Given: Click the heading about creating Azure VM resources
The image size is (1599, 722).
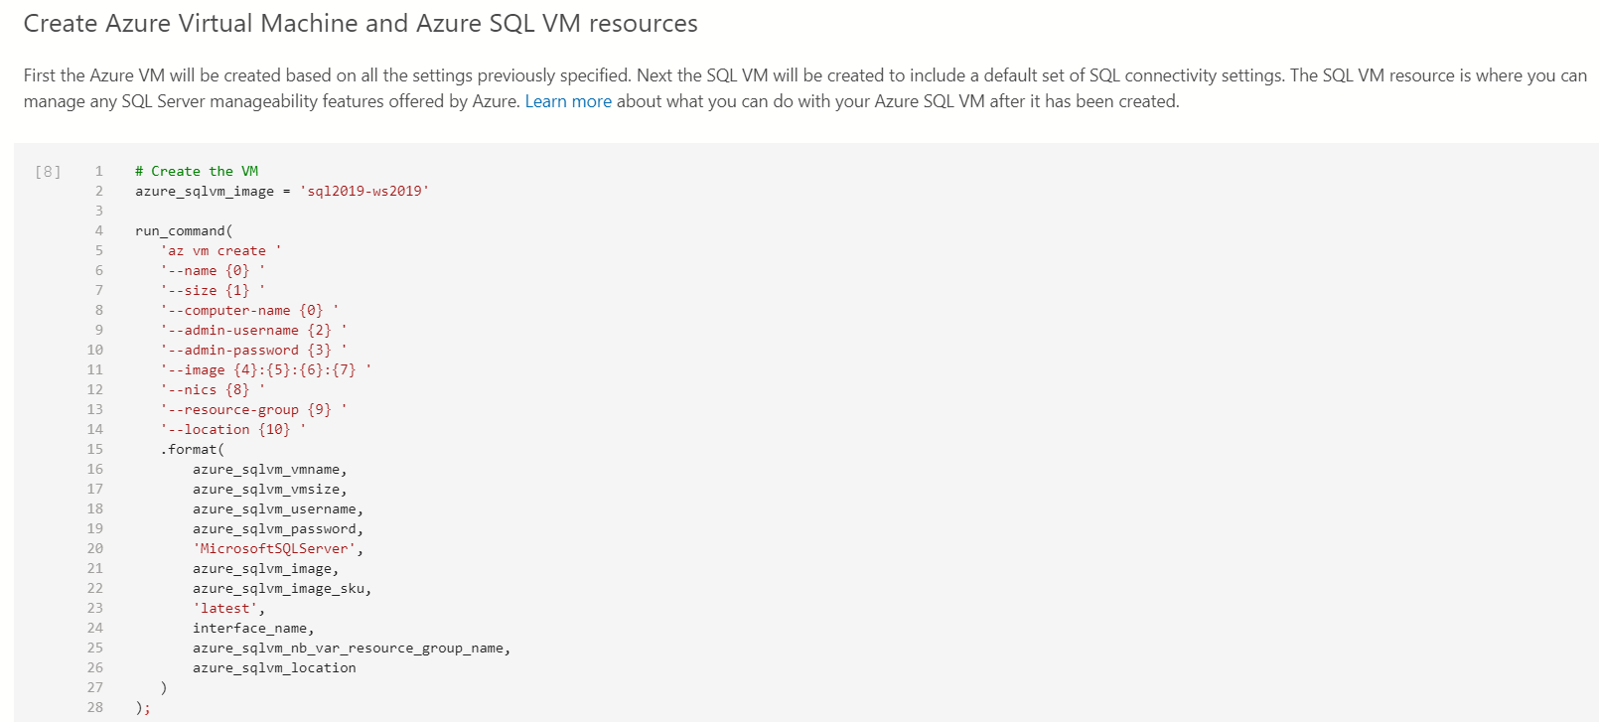Looking at the screenshot, I should tap(360, 24).
